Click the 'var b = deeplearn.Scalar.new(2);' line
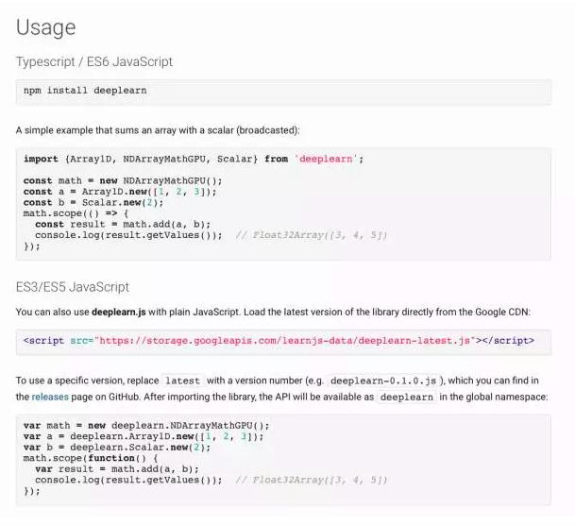Screen dimensions: 575x525 coord(117,448)
